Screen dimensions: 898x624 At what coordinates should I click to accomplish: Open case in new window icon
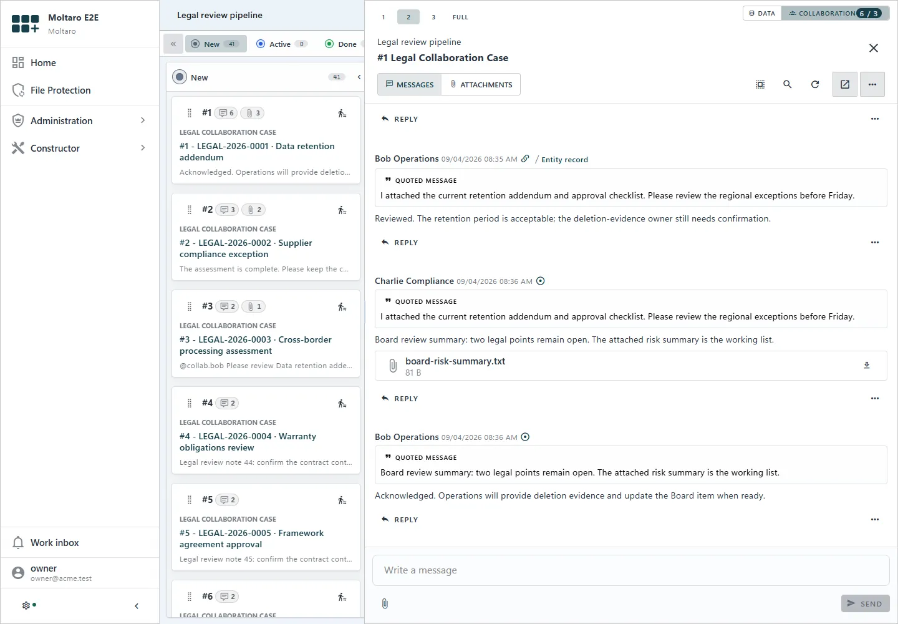tap(845, 84)
